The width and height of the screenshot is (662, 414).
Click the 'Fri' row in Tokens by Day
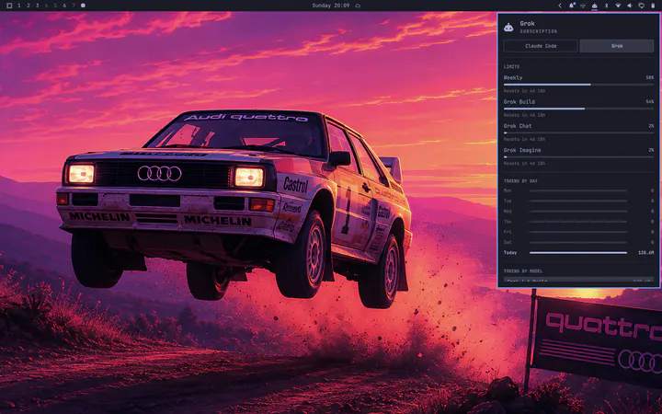[x=578, y=232]
